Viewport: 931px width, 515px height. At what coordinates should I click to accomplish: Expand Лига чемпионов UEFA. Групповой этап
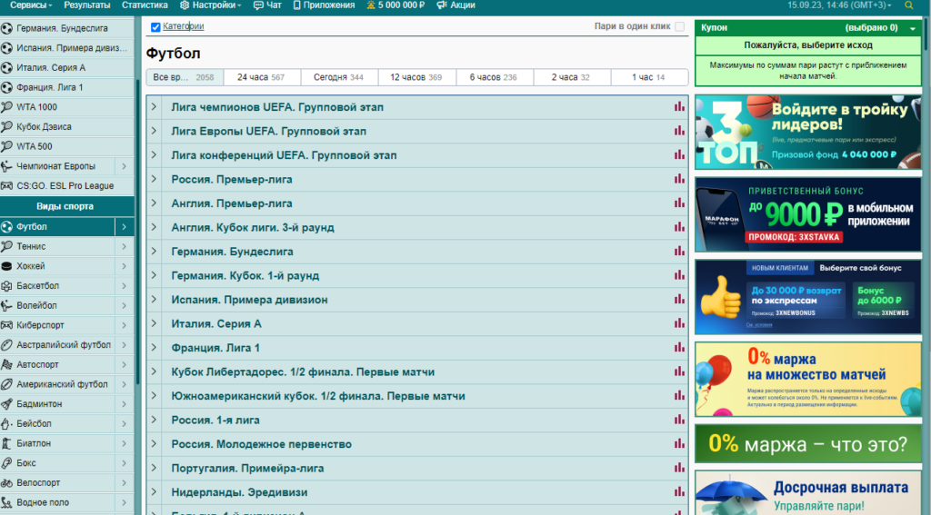(x=154, y=107)
